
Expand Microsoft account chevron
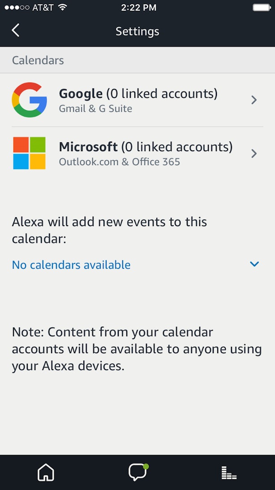coord(254,153)
